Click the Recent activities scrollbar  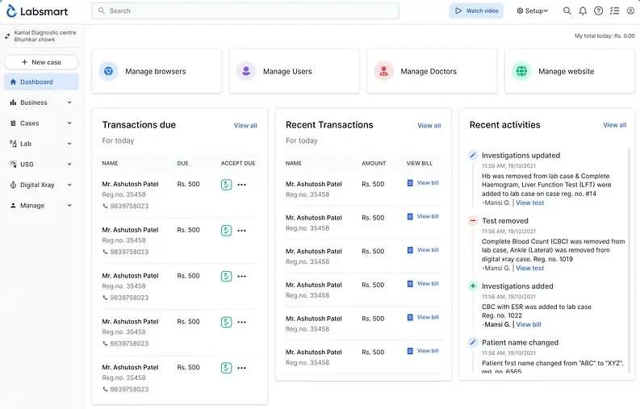(629, 260)
